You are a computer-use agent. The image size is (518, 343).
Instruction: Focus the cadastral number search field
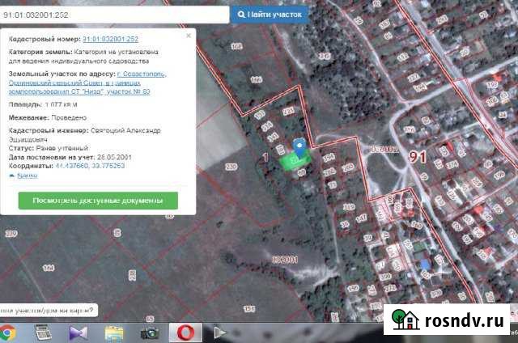[x=113, y=14]
